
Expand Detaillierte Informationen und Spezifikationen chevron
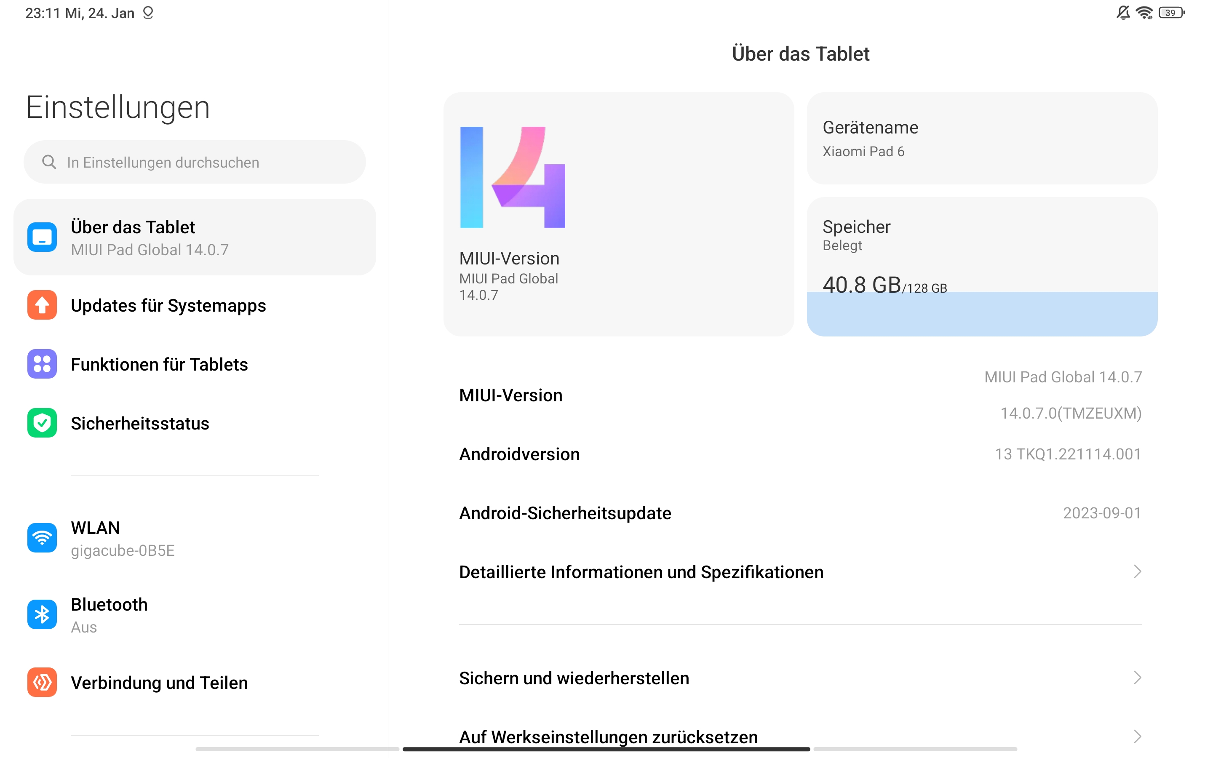click(x=1137, y=571)
